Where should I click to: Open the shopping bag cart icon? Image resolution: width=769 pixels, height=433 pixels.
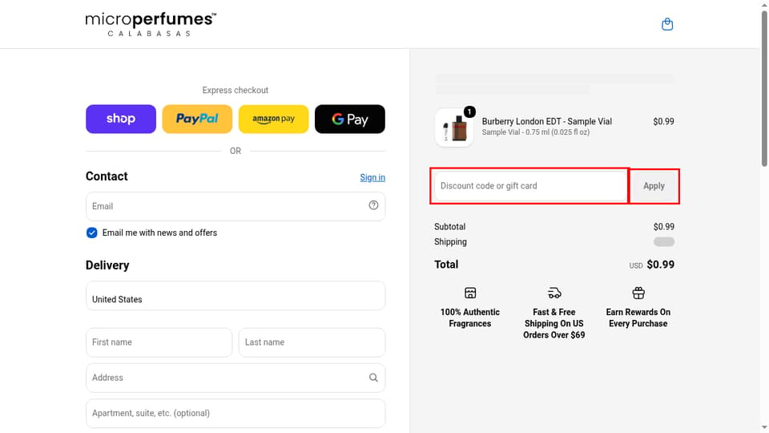(x=667, y=24)
